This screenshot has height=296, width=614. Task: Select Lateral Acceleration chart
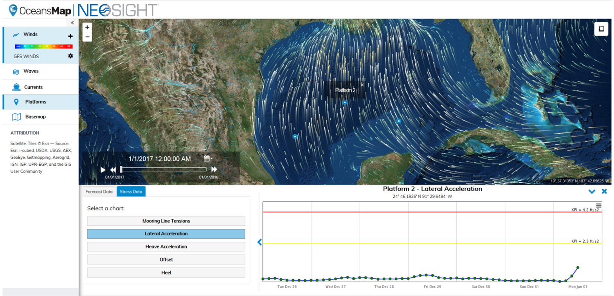[x=166, y=234]
